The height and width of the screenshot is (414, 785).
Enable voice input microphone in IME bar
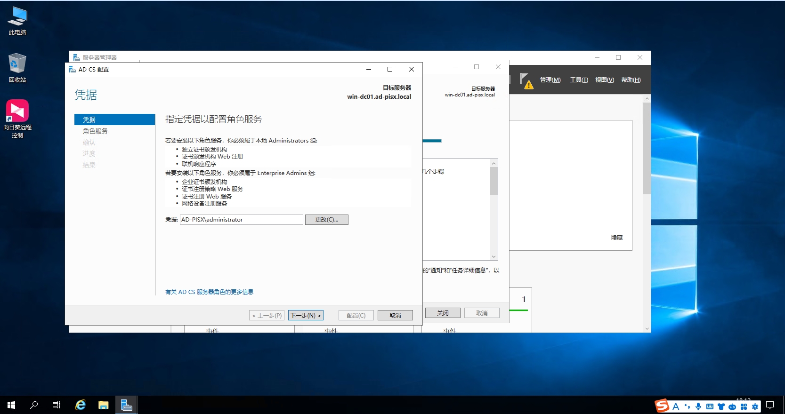(x=698, y=406)
